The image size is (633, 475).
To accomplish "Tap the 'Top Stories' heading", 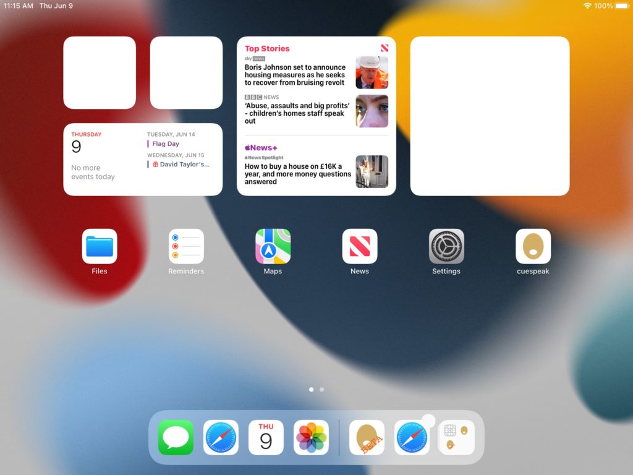I will click(267, 48).
